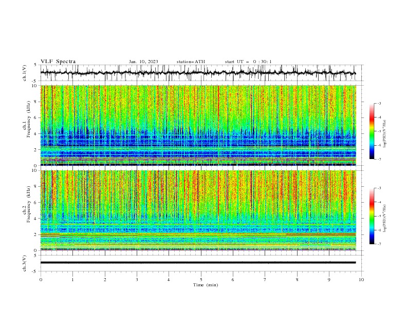407x314 pixels.
Task: Click the "1" tick on the time axis
Action: point(72,280)
